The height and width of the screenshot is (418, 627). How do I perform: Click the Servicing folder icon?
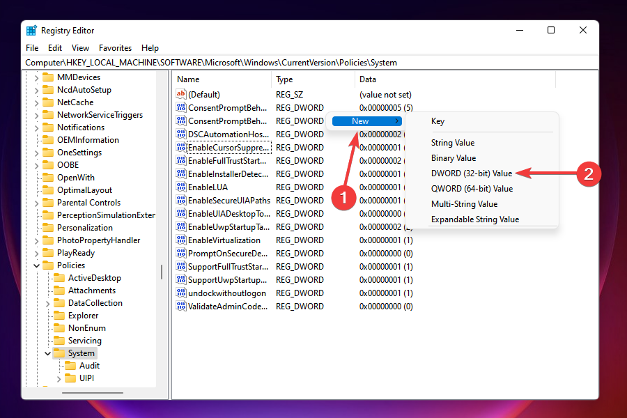pyautogui.click(x=59, y=341)
